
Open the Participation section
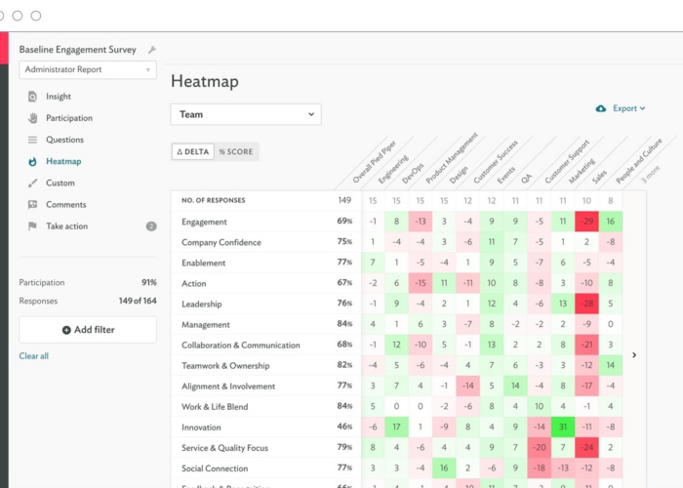pos(69,118)
